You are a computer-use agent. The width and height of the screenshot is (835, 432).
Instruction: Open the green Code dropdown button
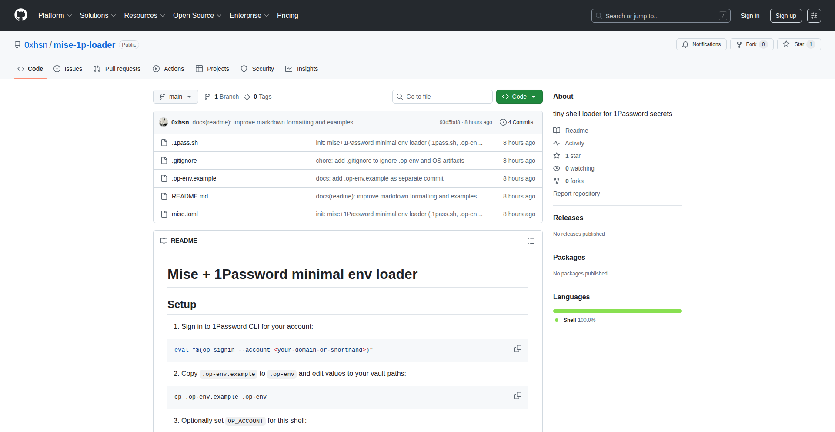click(x=519, y=97)
